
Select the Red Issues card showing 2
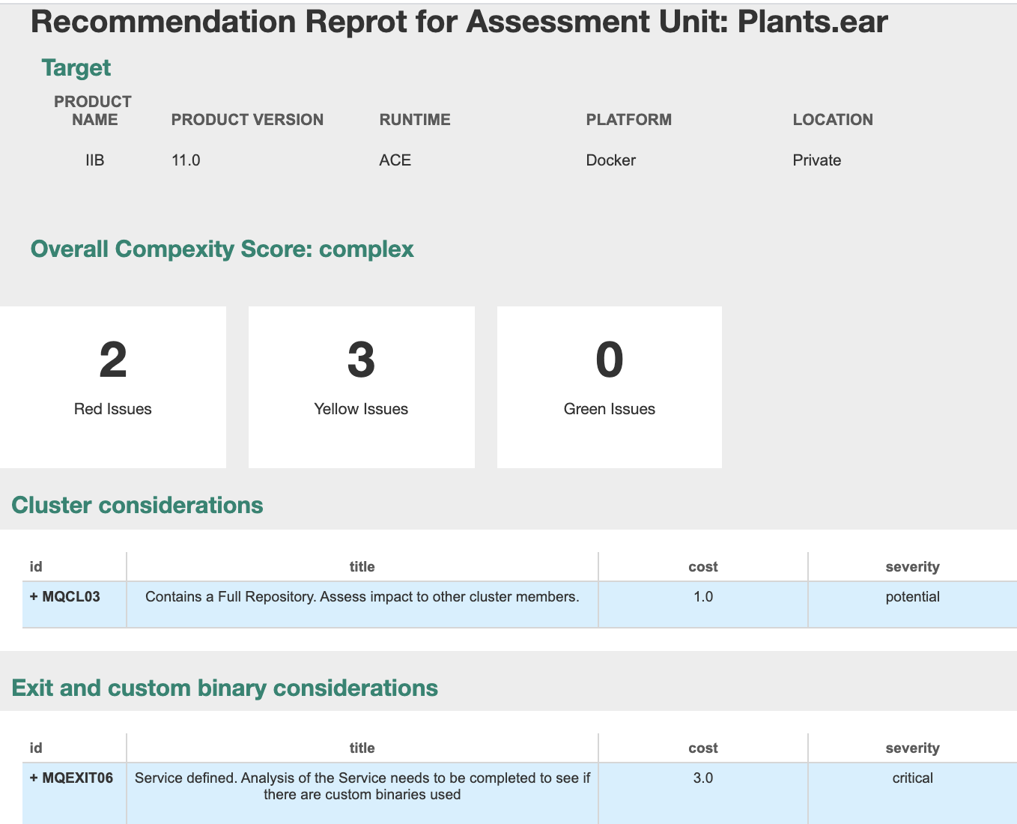pos(112,387)
